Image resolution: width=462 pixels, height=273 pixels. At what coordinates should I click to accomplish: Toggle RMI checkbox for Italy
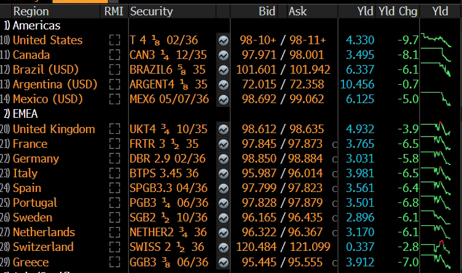click(114, 173)
